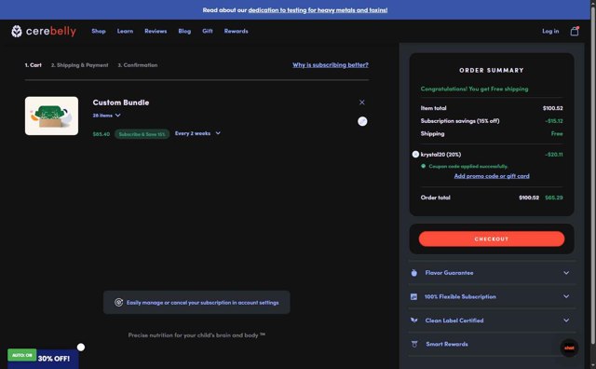Click the CHECKOUT button
This screenshot has width=596, height=369.
492,239
